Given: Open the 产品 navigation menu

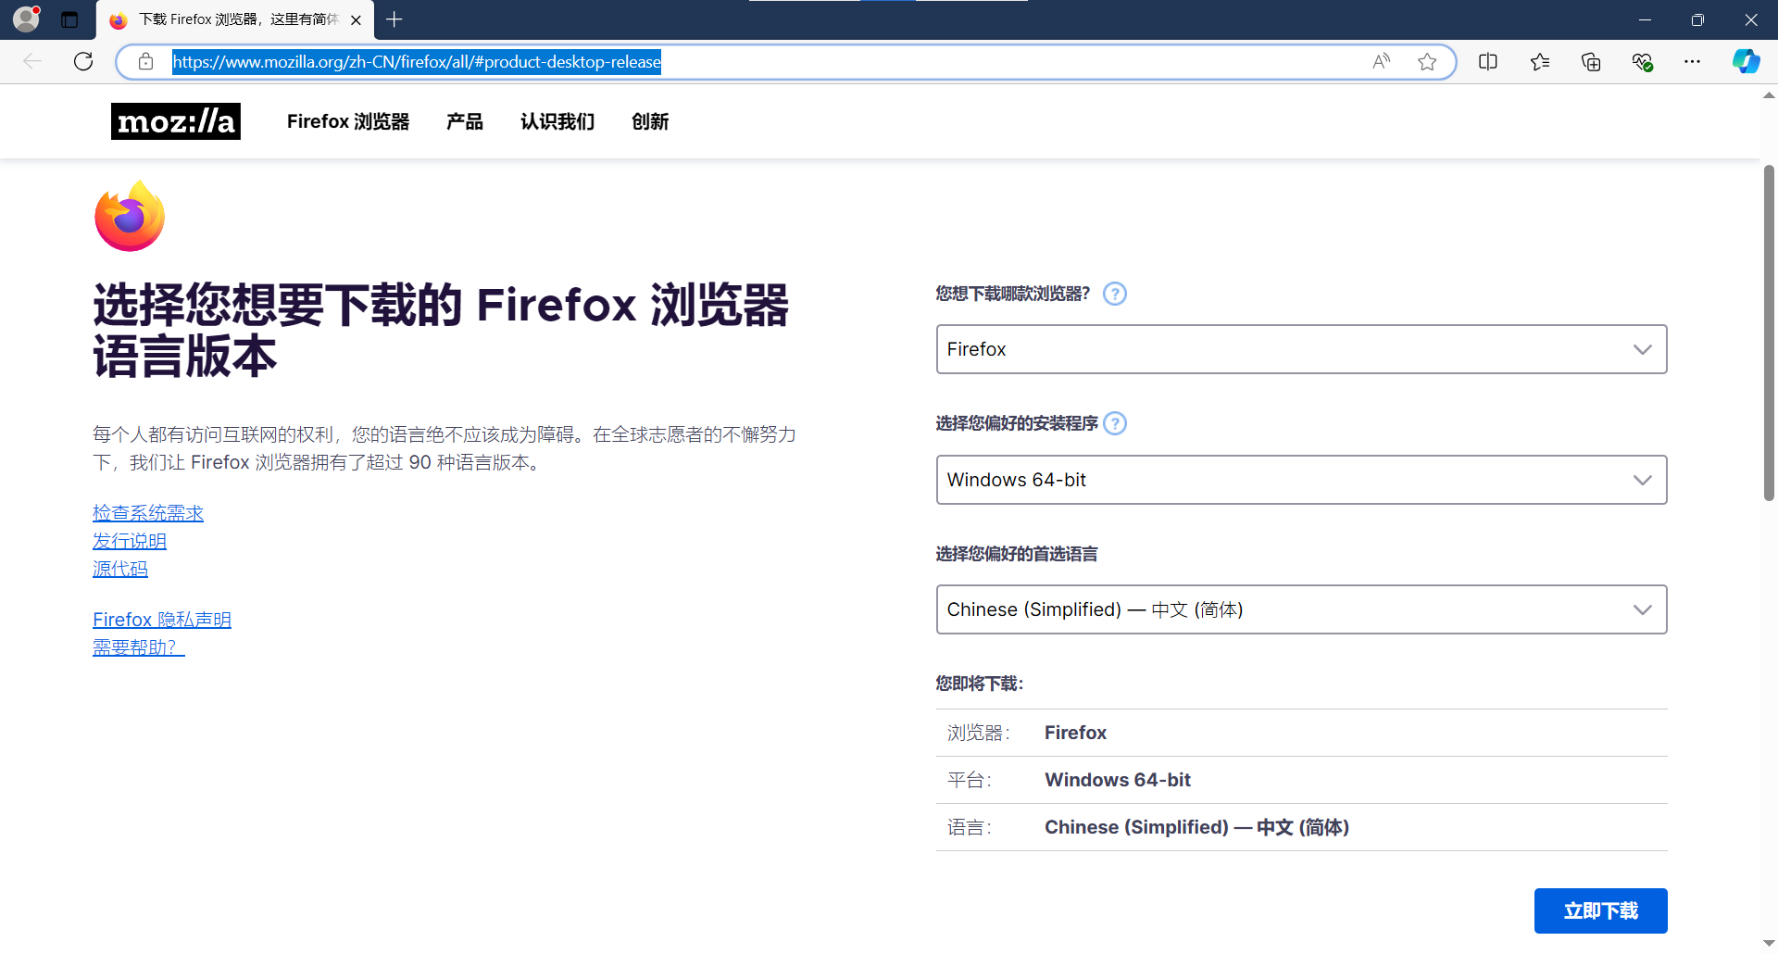Looking at the screenshot, I should tap(464, 121).
